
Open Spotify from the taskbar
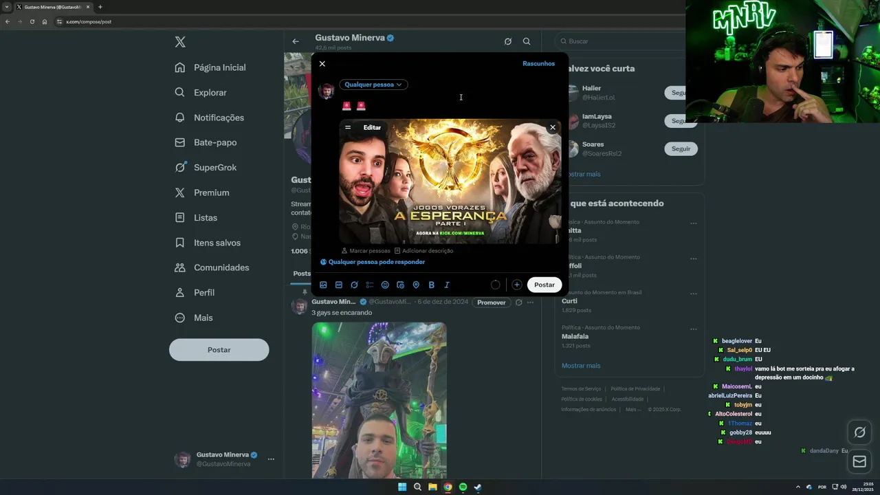[463, 487]
